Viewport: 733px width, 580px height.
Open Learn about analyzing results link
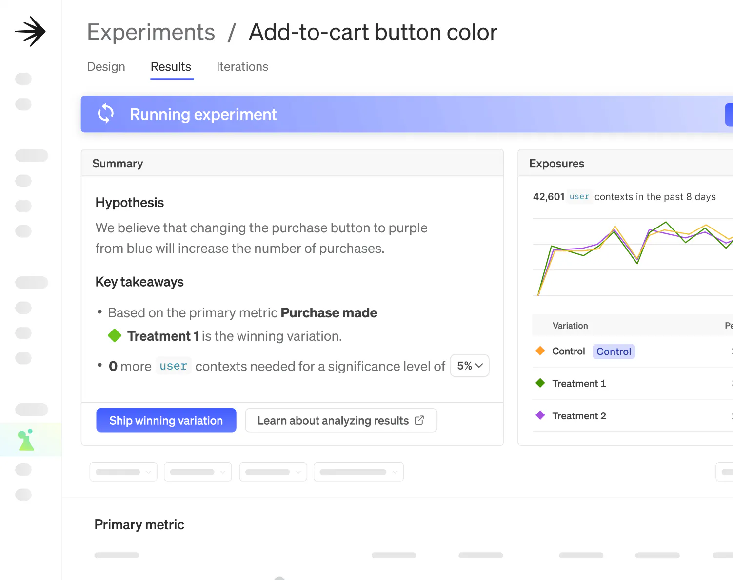(x=333, y=420)
